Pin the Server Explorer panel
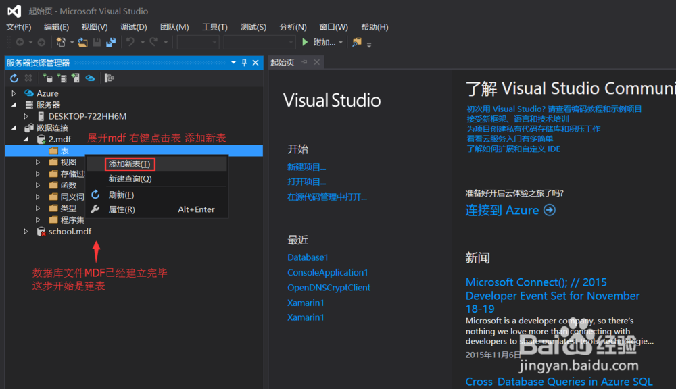This screenshot has width=676, height=389. 244,63
